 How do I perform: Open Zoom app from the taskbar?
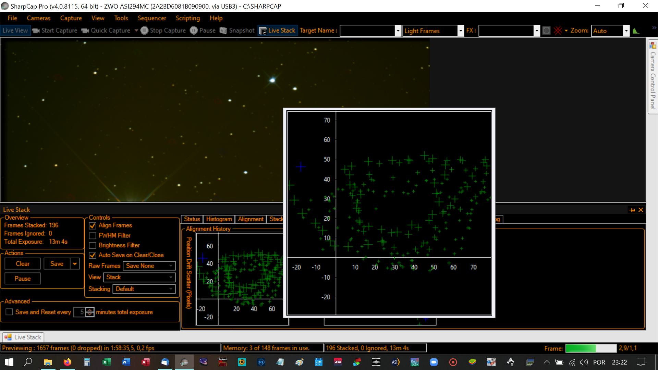434,362
